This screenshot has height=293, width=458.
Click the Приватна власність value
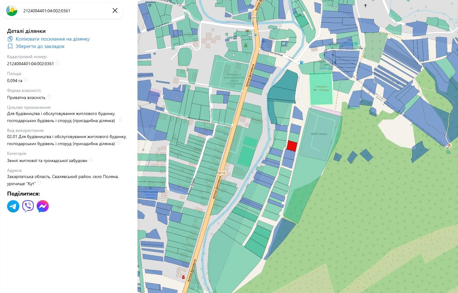[26, 97]
